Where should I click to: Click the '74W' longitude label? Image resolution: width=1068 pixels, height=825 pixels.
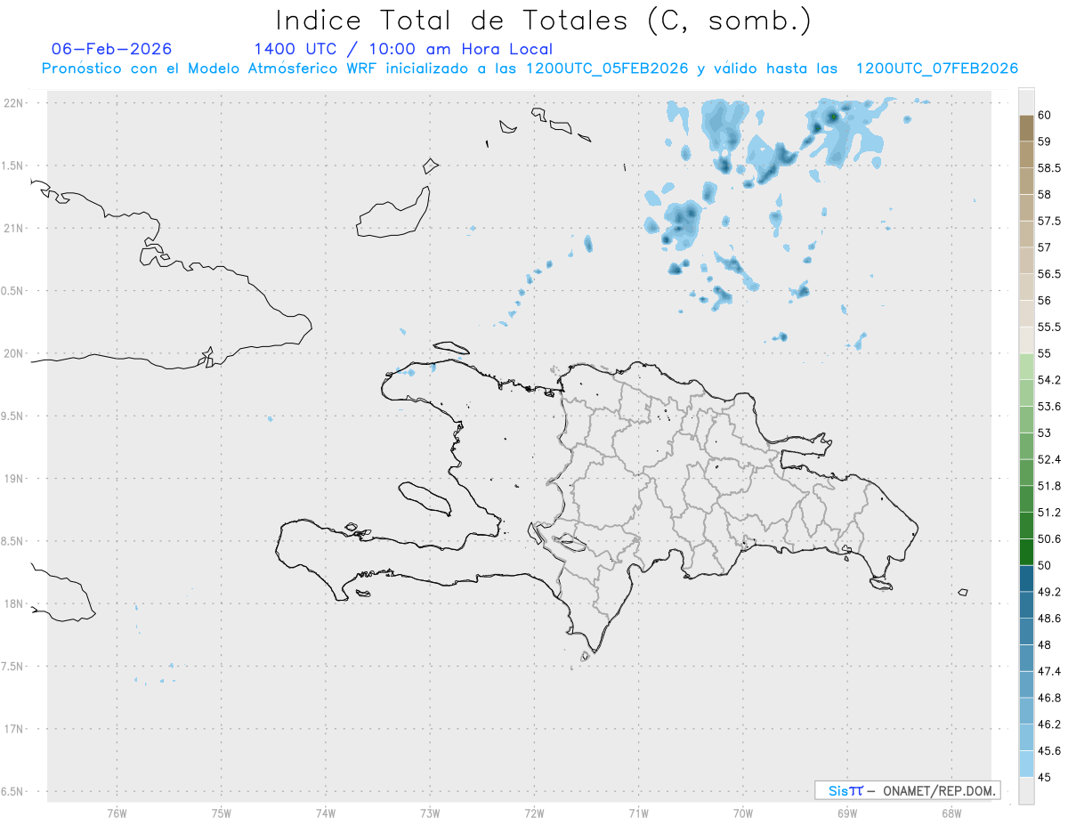tap(326, 813)
